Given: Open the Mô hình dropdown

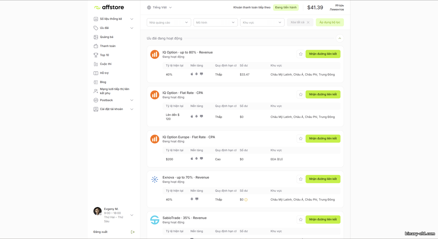Looking at the screenshot, I should coord(215,22).
